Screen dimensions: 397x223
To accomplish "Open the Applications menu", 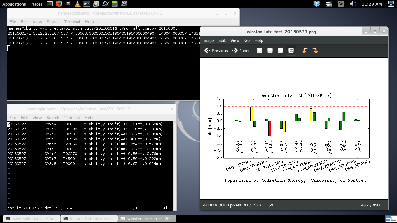I will point(14,4).
